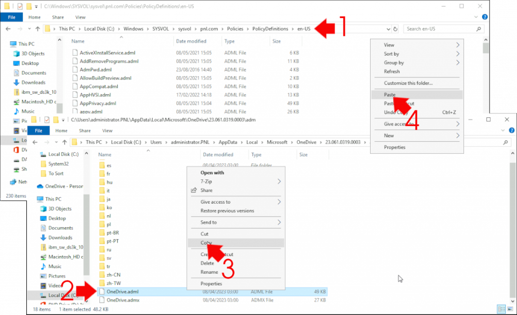Switch to the View ribbon tab
Image resolution: width=517 pixels, height=315 pixels.
pyautogui.click(x=80, y=17)
